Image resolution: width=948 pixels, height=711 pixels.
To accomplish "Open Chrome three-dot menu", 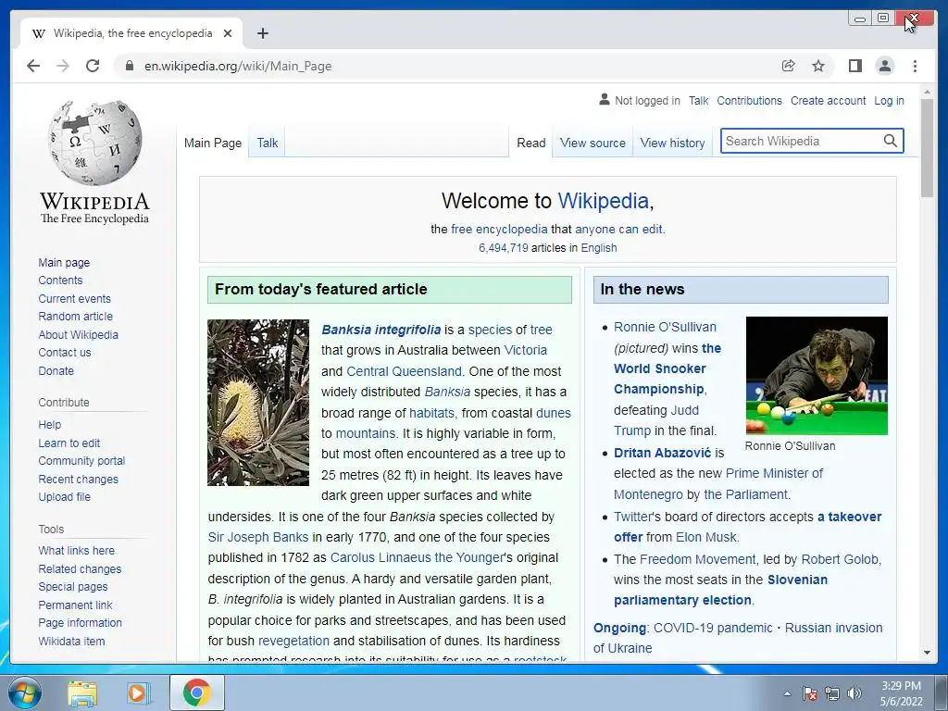I will point(915,66).
